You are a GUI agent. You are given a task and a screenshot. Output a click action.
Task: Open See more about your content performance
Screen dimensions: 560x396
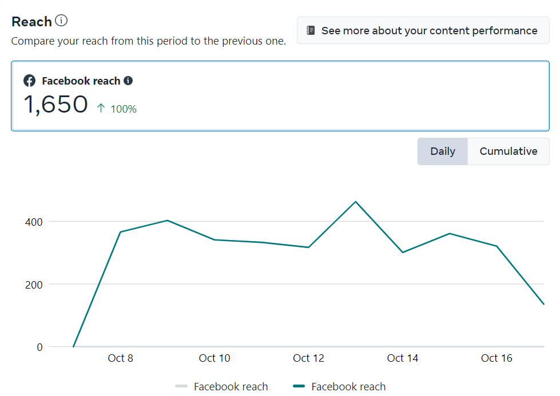[x=423, y=30]
